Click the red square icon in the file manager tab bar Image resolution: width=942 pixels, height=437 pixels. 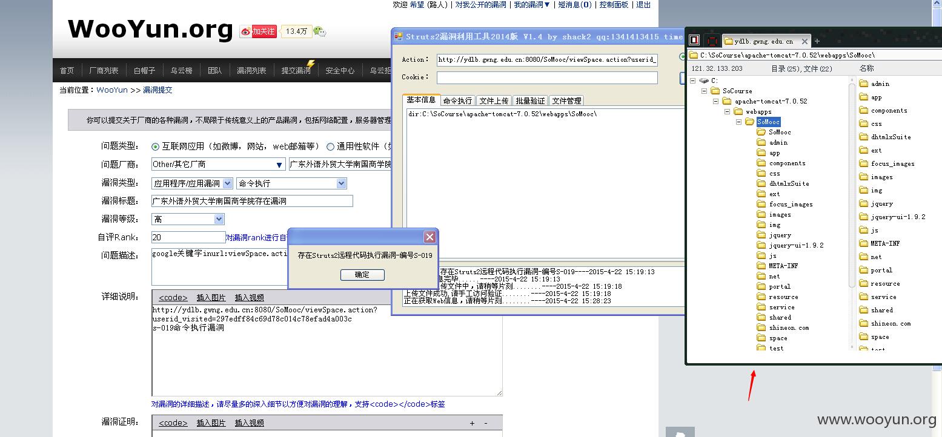[712, 41]
